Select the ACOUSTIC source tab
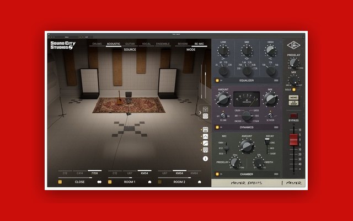This screenshot has width=353, height=221. (114, 44)
